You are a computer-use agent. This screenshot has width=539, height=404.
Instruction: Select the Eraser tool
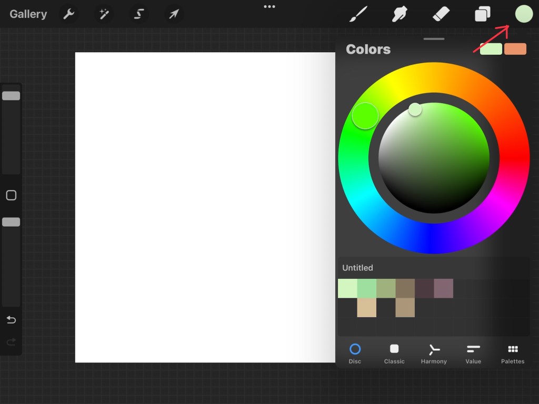pyautogui.click(x=441, y=14)
